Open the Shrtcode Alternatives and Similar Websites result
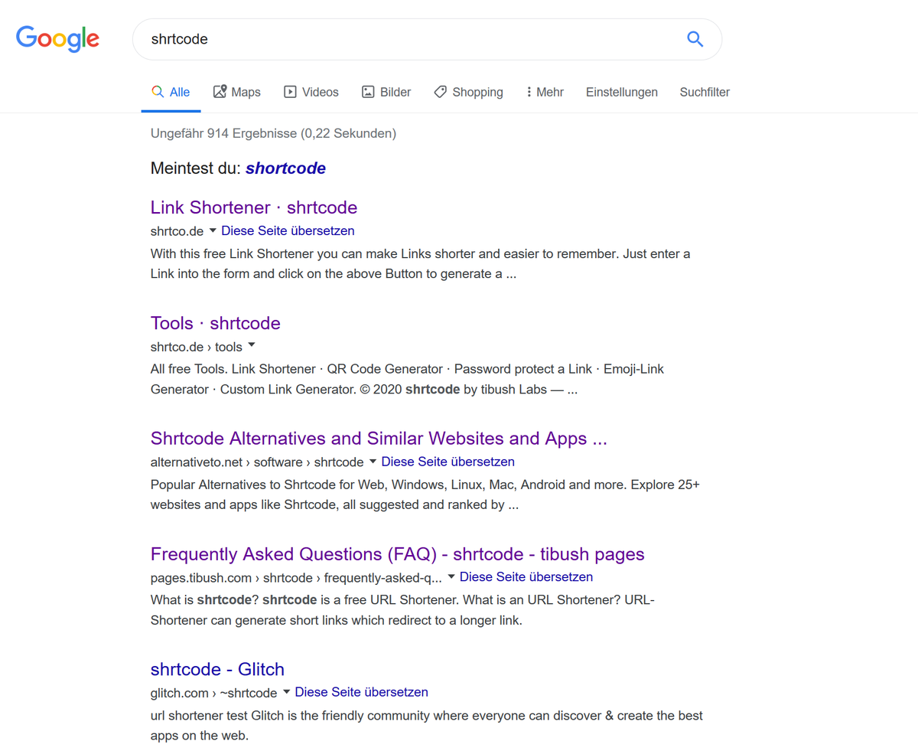 (379, 439)
